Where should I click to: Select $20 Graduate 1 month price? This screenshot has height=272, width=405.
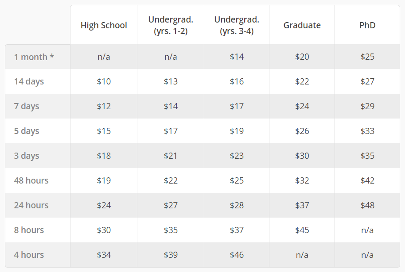[302, 57]
